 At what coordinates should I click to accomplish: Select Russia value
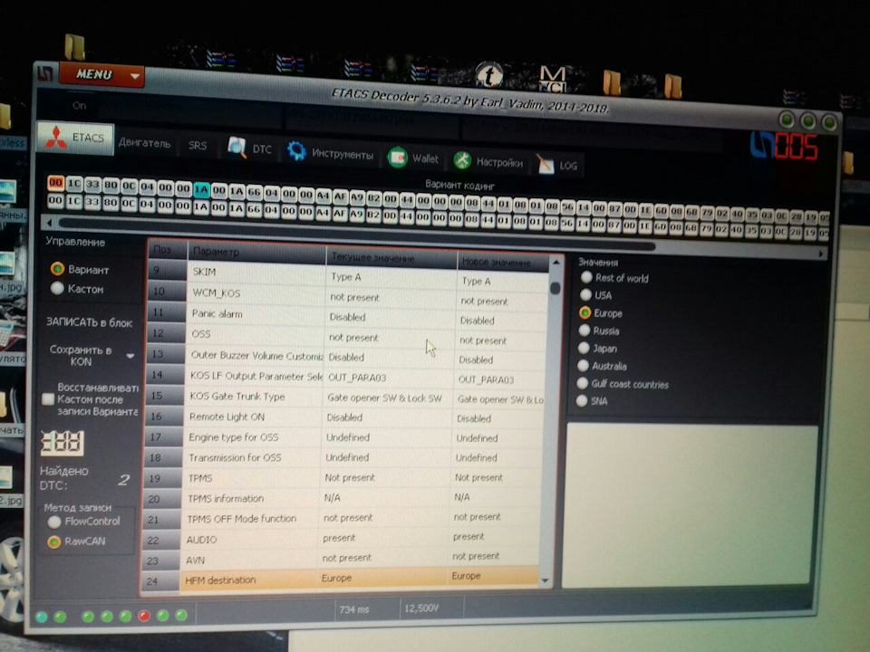tap(585, 331)
